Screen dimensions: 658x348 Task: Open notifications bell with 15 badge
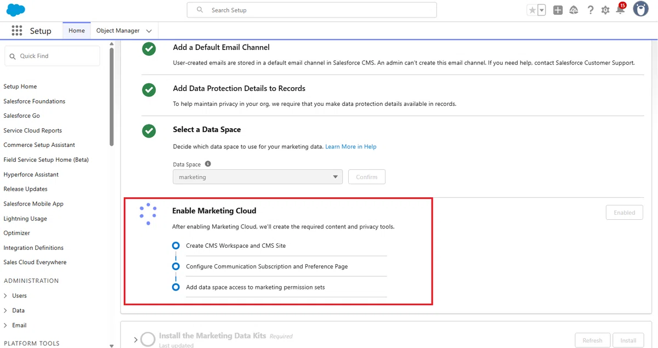point(621,9)
